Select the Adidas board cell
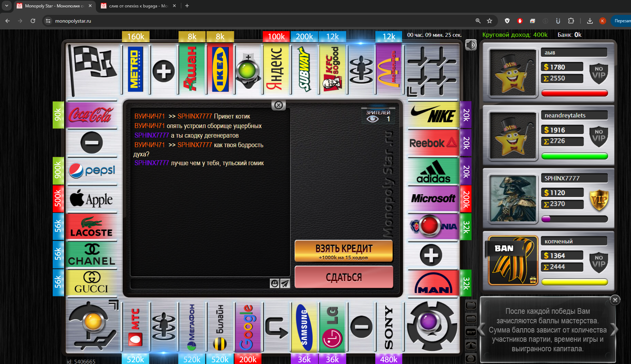The height and width of the screenshot is (364, 631). pos(433,171)
